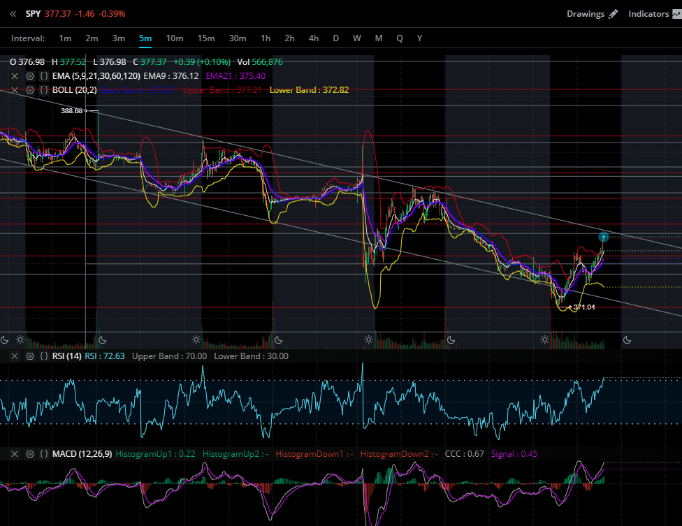Click the HistogramUp1 : 0.22 value

(x=155, y=454)
